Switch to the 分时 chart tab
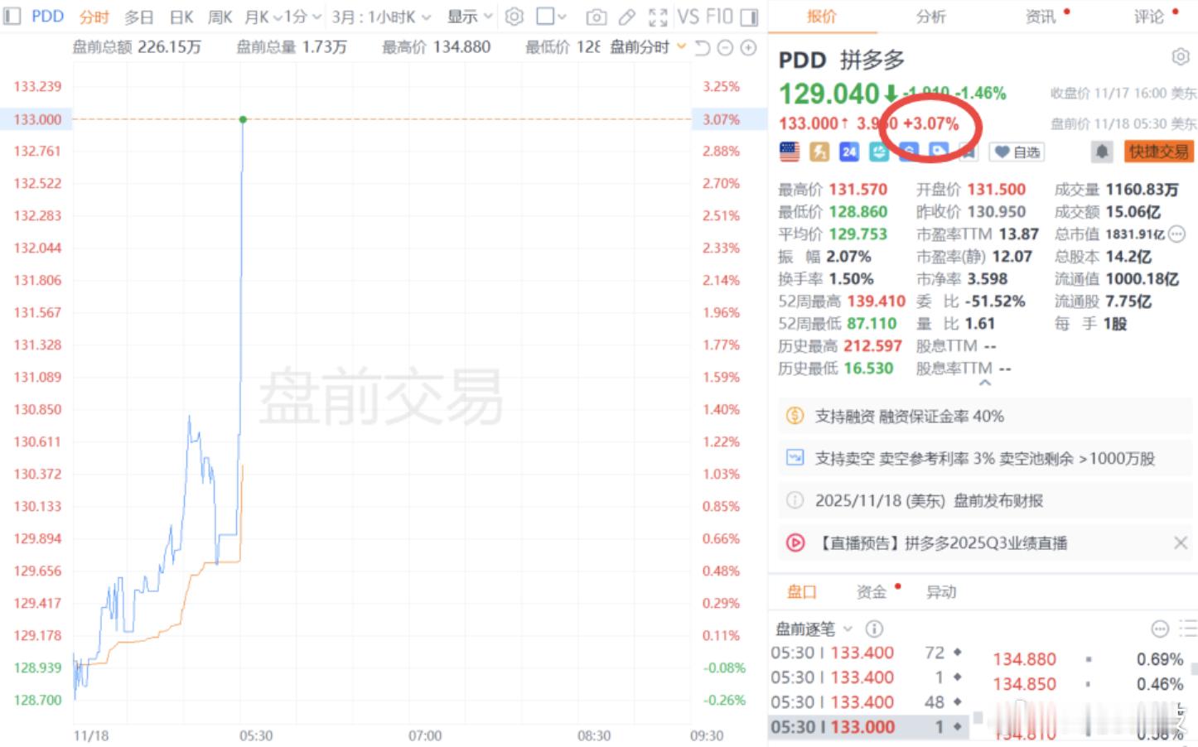Screen dimensions: 1198x747 point(94,17)
